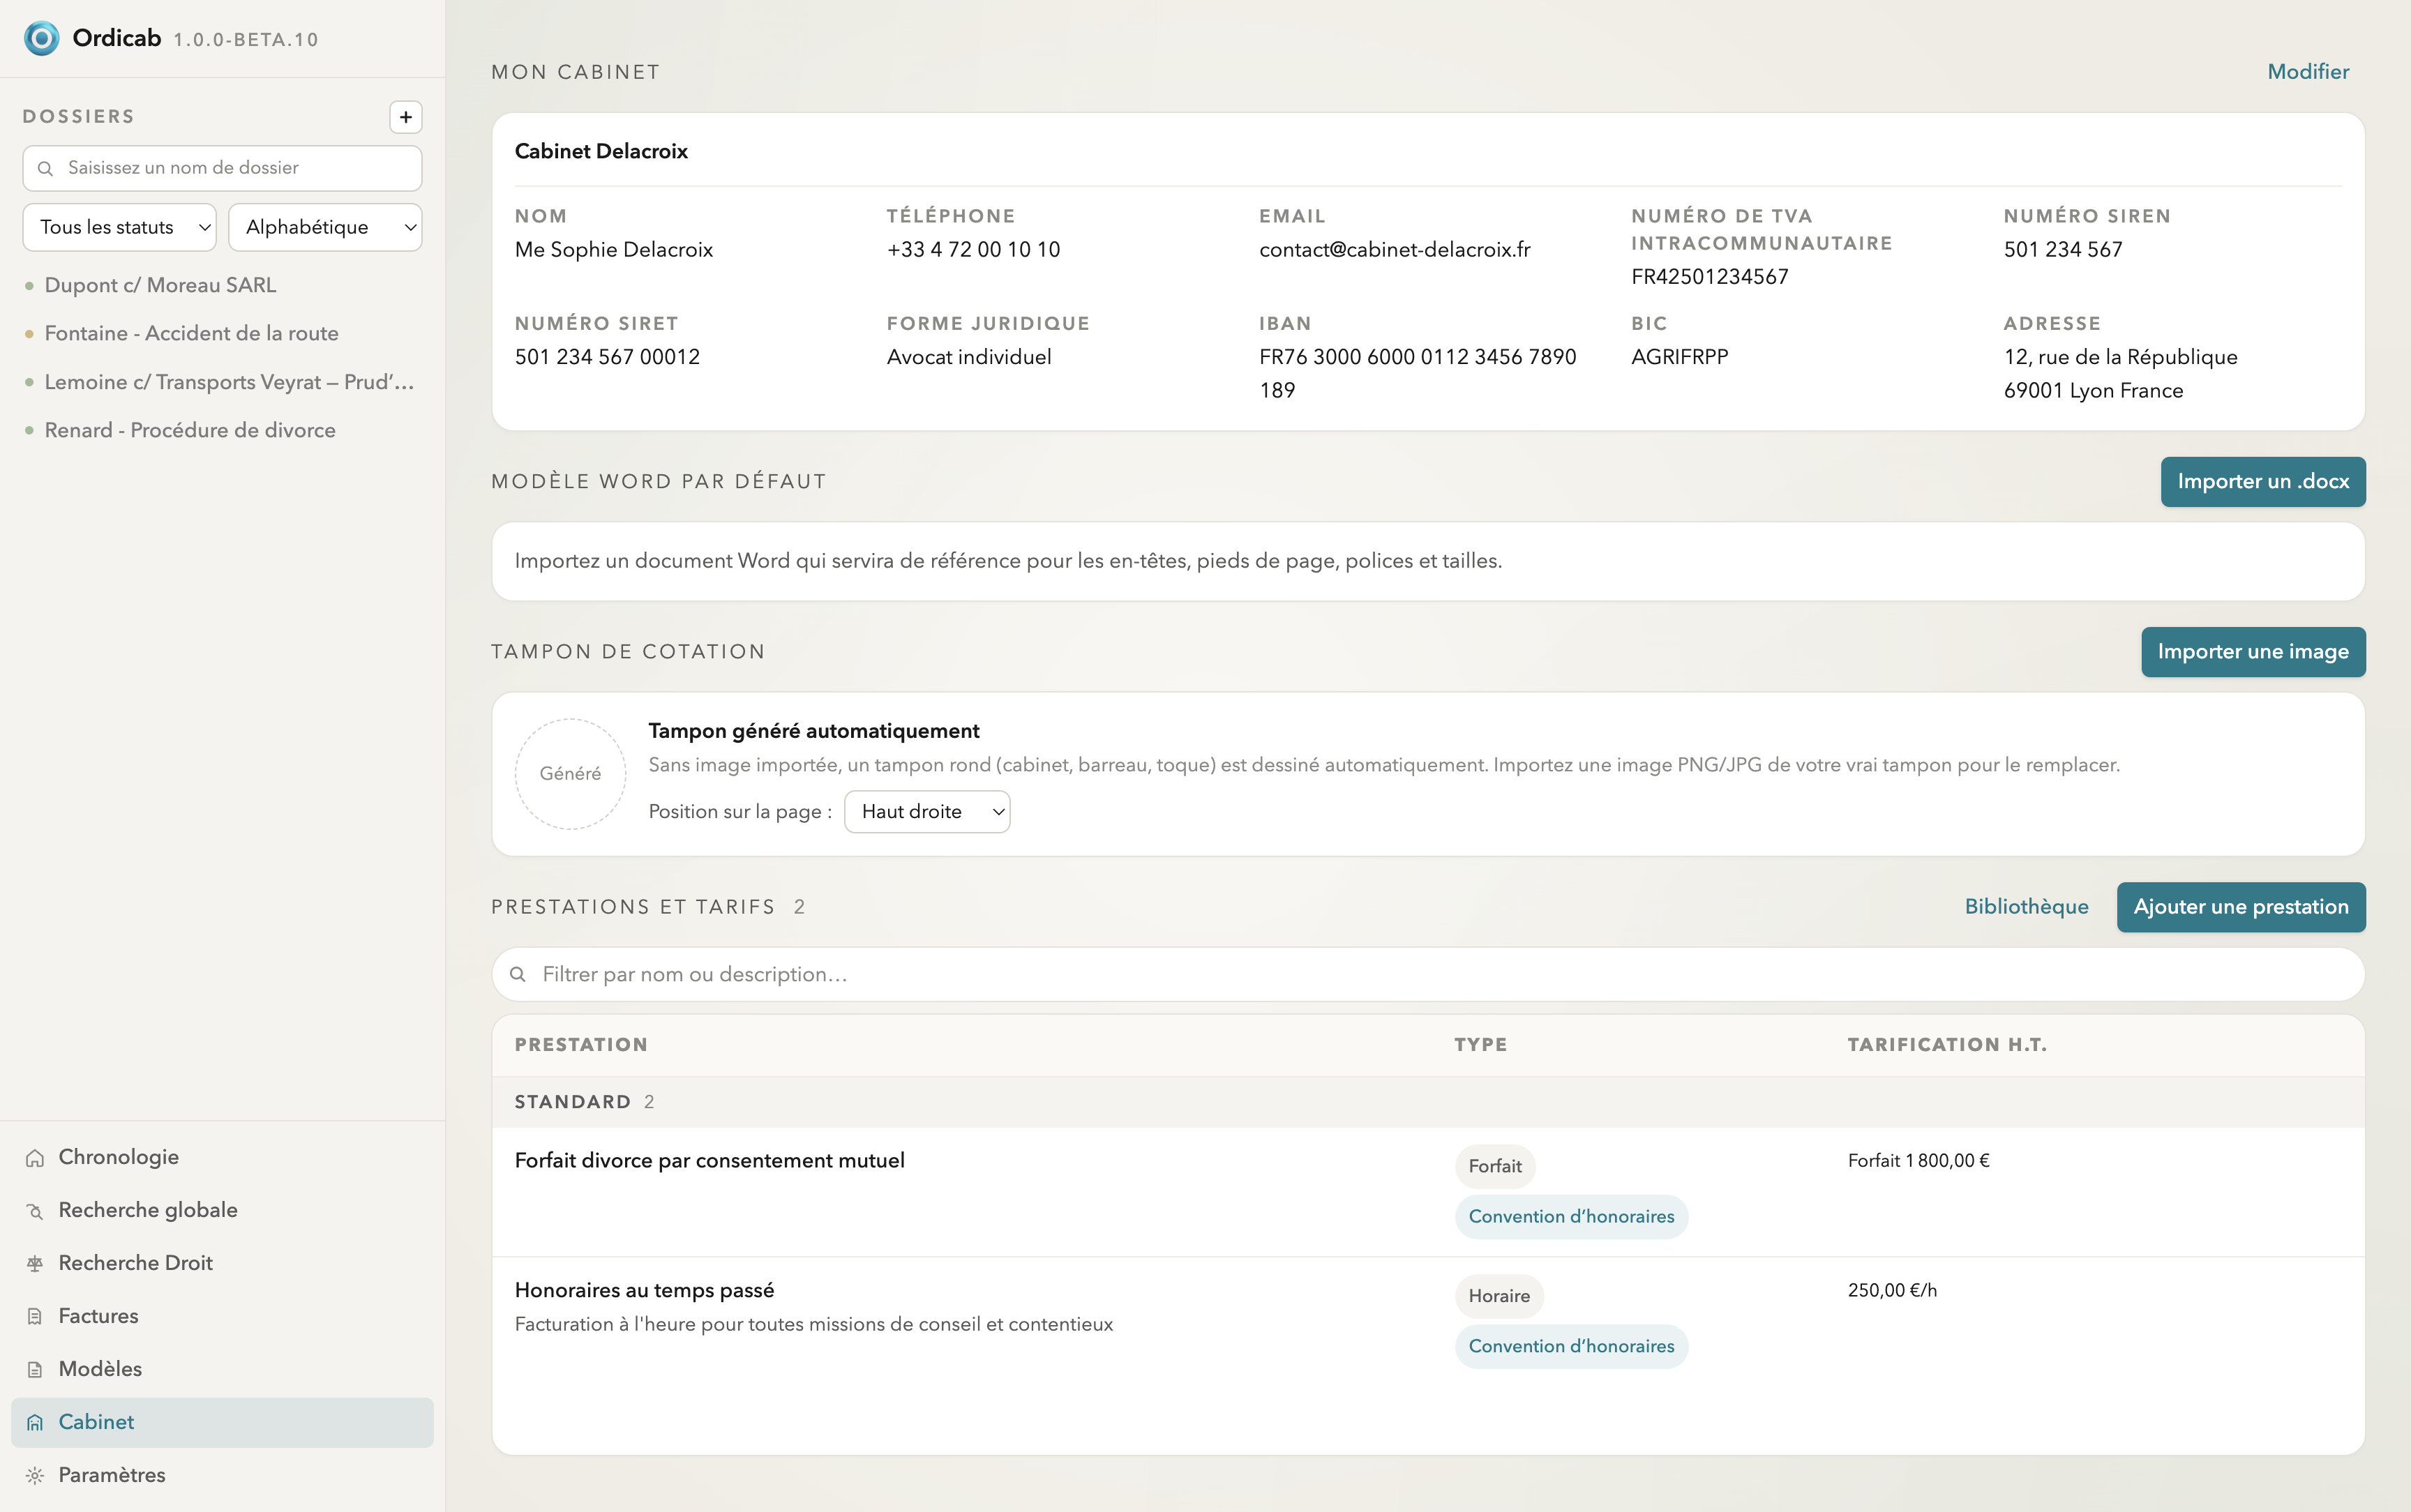The image size is (2411, 1512).
Task: Click the prestations filter magnifier icon
Action: (518, 974)
